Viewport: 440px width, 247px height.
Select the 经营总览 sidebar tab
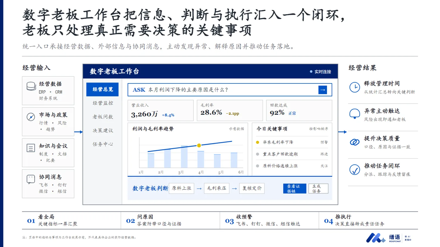(102, 89)
